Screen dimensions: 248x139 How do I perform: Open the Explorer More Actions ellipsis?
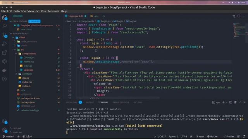(59, 16)
